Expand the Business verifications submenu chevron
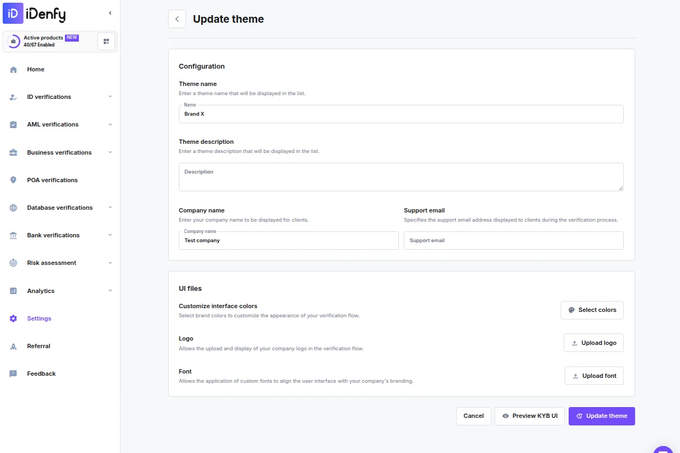Viewport: 680px width, 453px height. [110, 152]
